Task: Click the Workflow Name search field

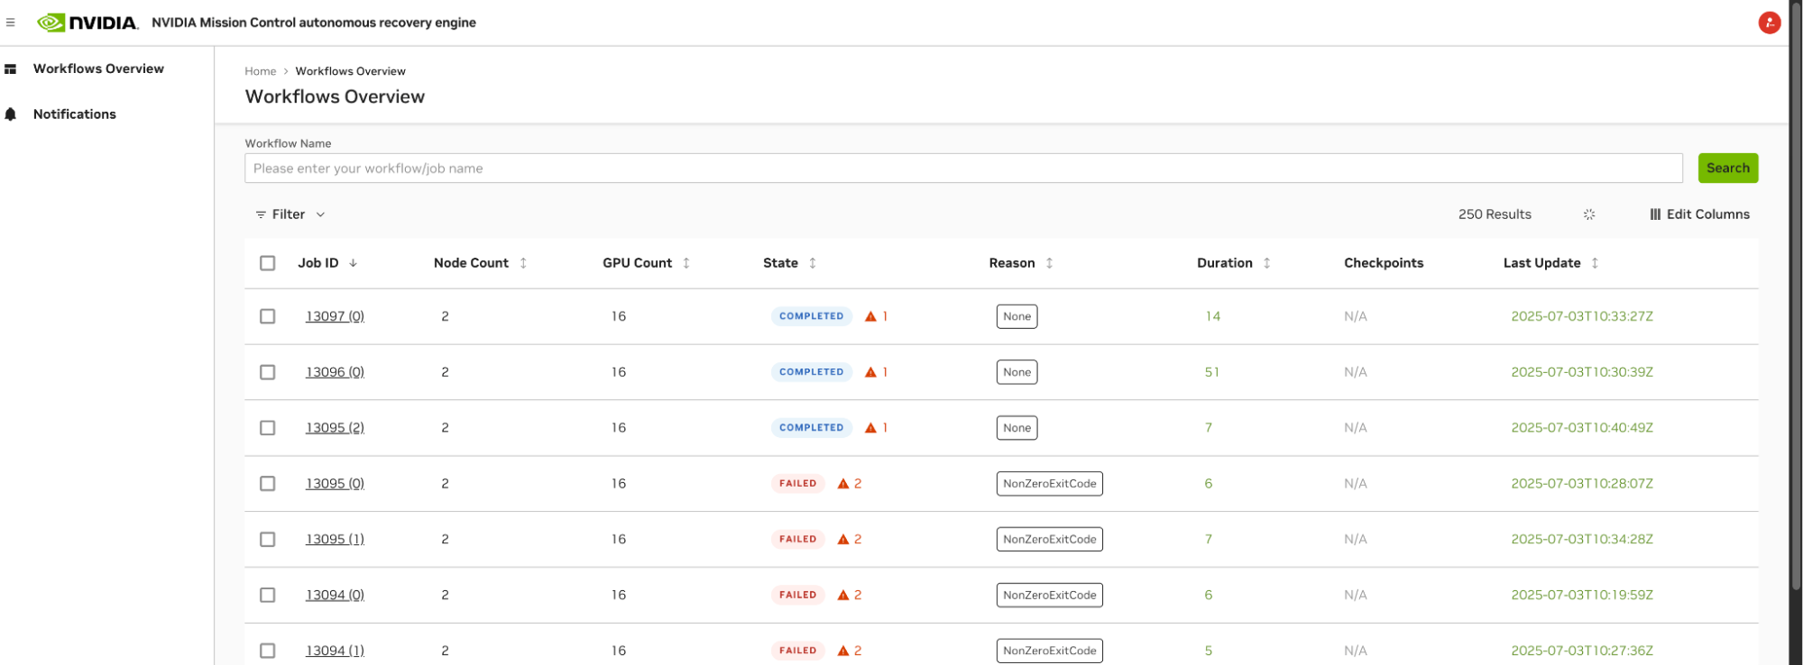Action: (x=962, y=169)
